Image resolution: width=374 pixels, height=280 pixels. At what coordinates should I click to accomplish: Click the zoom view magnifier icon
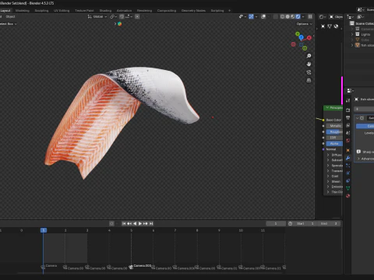click(x=309, y=56)
